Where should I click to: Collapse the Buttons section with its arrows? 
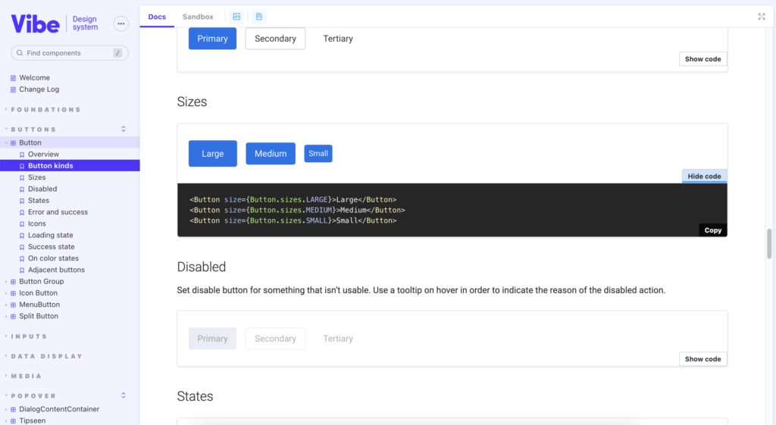[124, 129]
